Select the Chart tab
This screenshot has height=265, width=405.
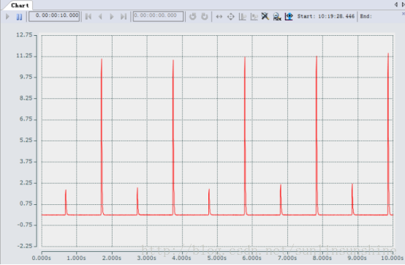[x=20, y=5]
